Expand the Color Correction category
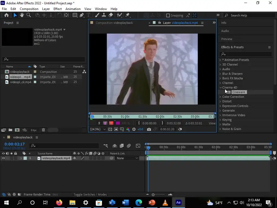The width and height of the screenshot is (277, 208). pos(220,97)
